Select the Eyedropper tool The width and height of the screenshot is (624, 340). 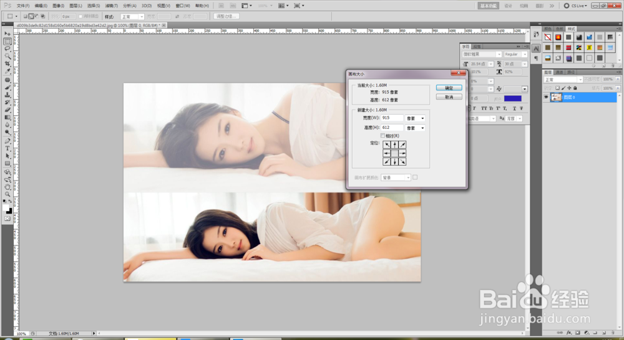pos(7,72)
